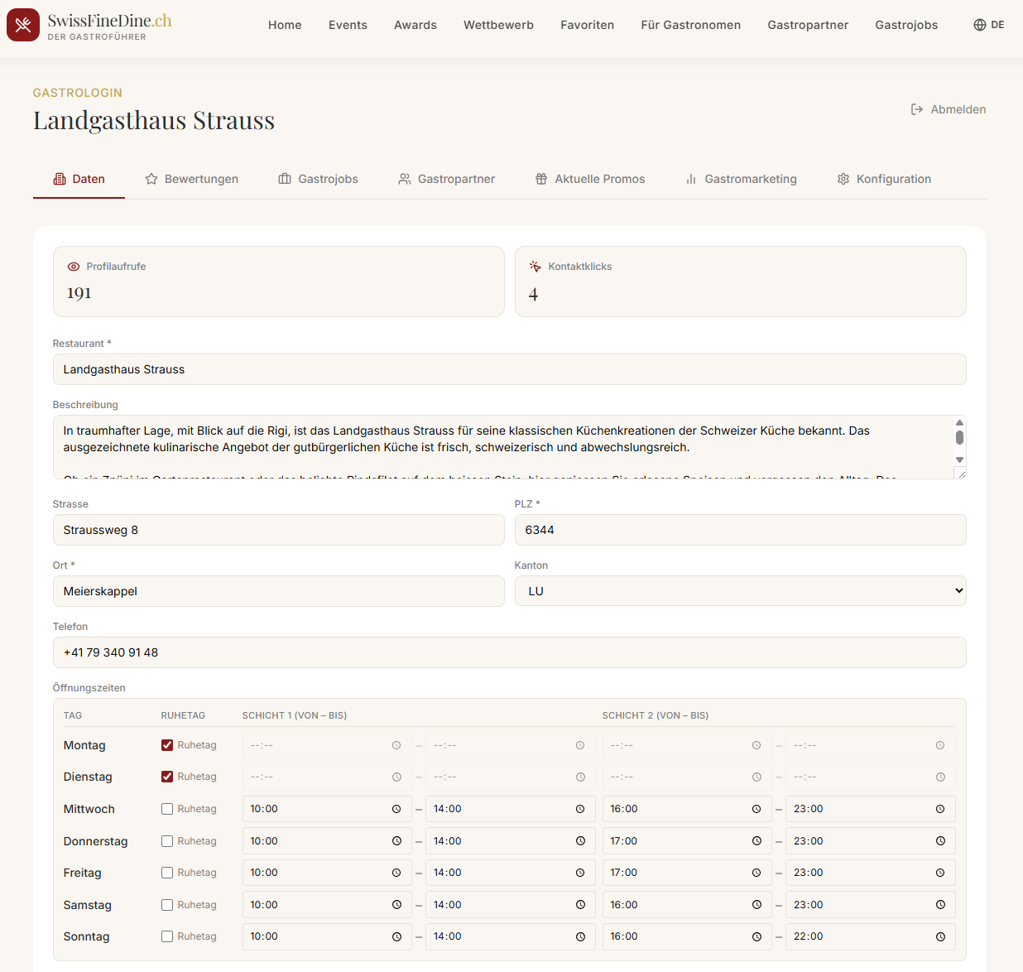Switch to the Gastromarketing tab
Viewport: 1023px width, 972px height.
click(x=741, y=179)
